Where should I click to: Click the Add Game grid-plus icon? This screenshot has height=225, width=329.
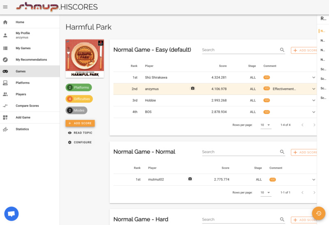(x=5, y=117)
